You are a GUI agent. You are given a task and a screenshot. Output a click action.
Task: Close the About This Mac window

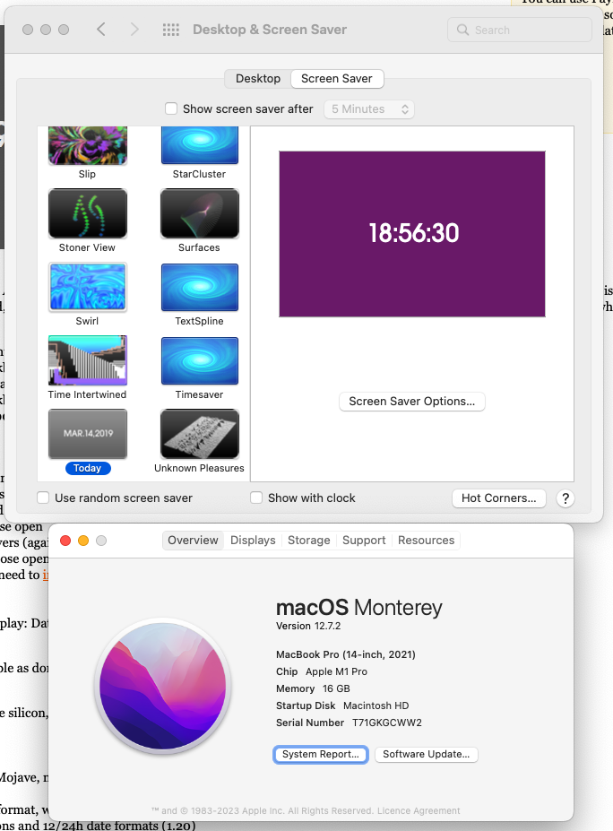tap(65, 541)
